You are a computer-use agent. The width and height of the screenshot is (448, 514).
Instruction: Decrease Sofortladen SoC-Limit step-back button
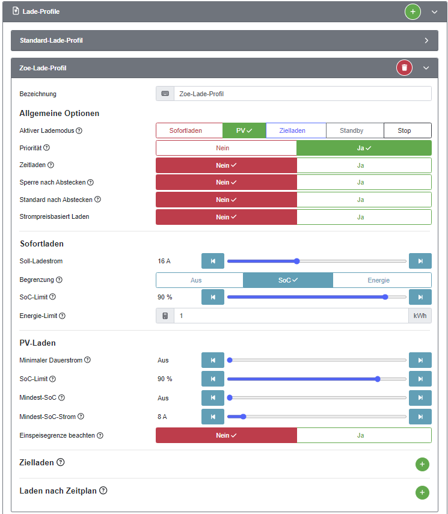point(213,297)
